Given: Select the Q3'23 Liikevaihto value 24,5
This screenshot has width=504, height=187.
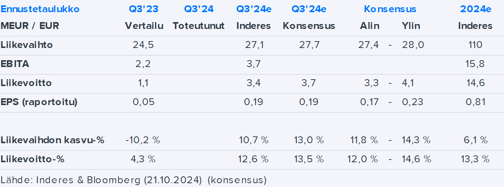Looking at the screenshot, I should coord(143,45).
